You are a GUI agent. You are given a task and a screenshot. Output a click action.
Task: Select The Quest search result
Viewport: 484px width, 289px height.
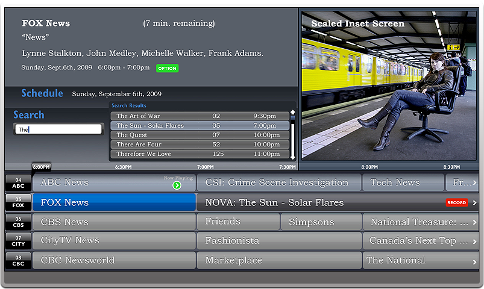(x=200, y=135)
